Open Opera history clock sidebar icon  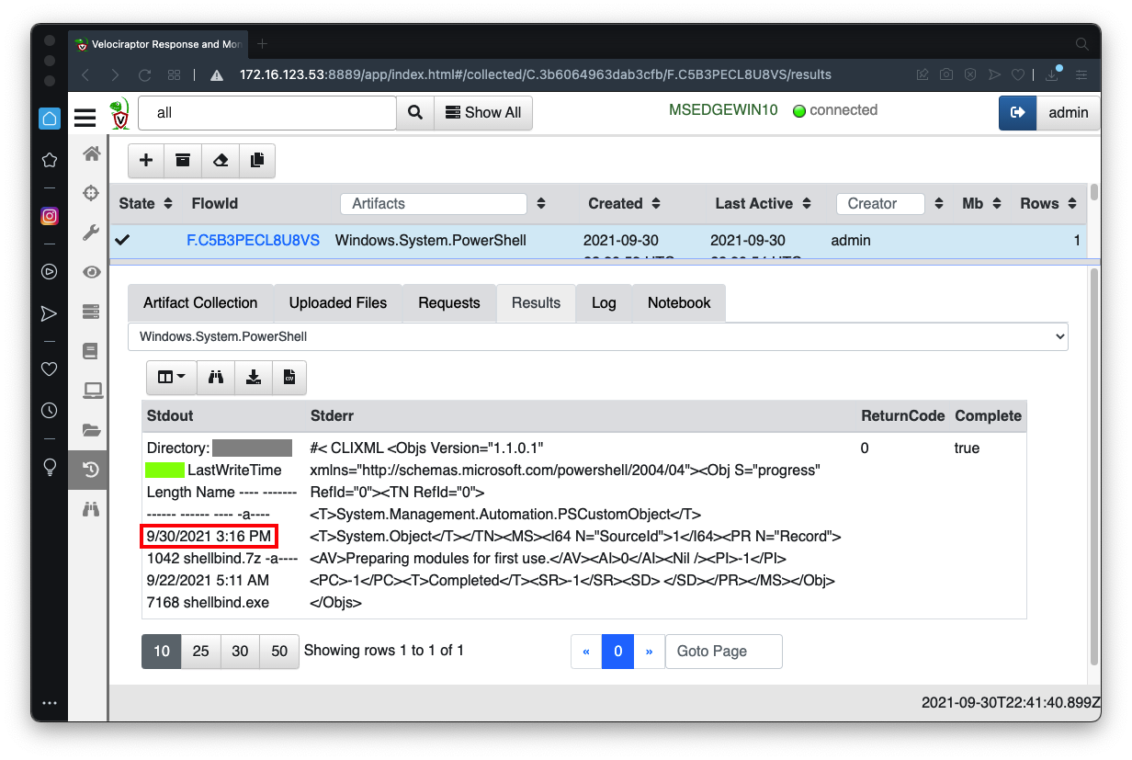coord(50,411)
